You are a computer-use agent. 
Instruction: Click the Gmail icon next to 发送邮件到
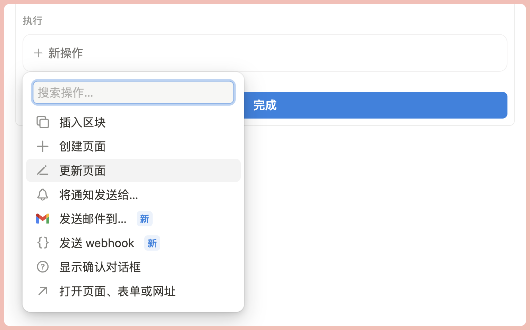(43, 219)
